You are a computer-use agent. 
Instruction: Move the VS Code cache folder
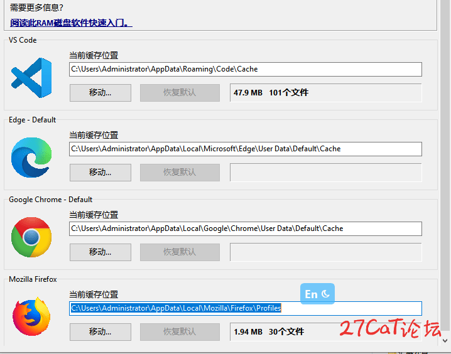pos(101,93)
